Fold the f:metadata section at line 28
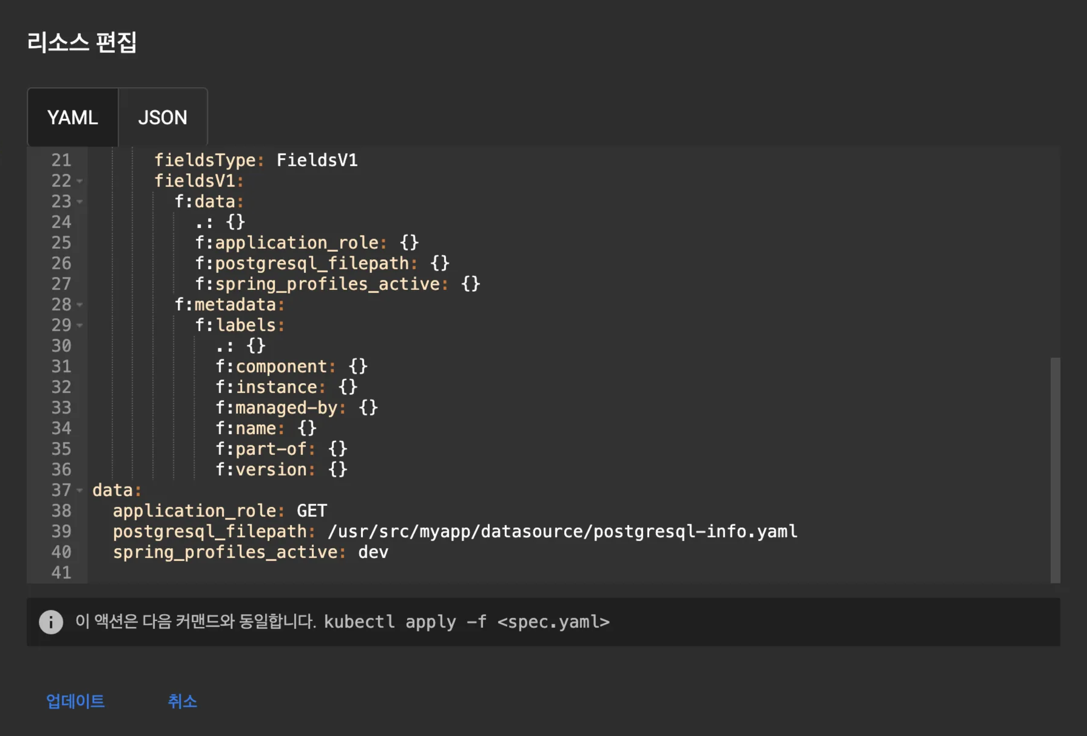Screen dimensions: 1087x736 coord(79,305)
